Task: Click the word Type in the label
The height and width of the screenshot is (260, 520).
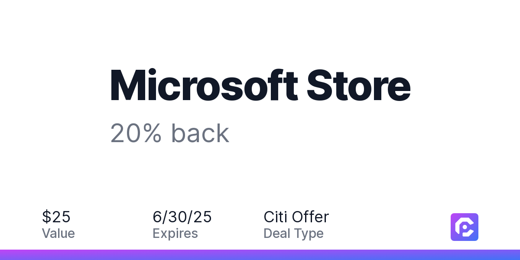Action: (x=309, y=234)
